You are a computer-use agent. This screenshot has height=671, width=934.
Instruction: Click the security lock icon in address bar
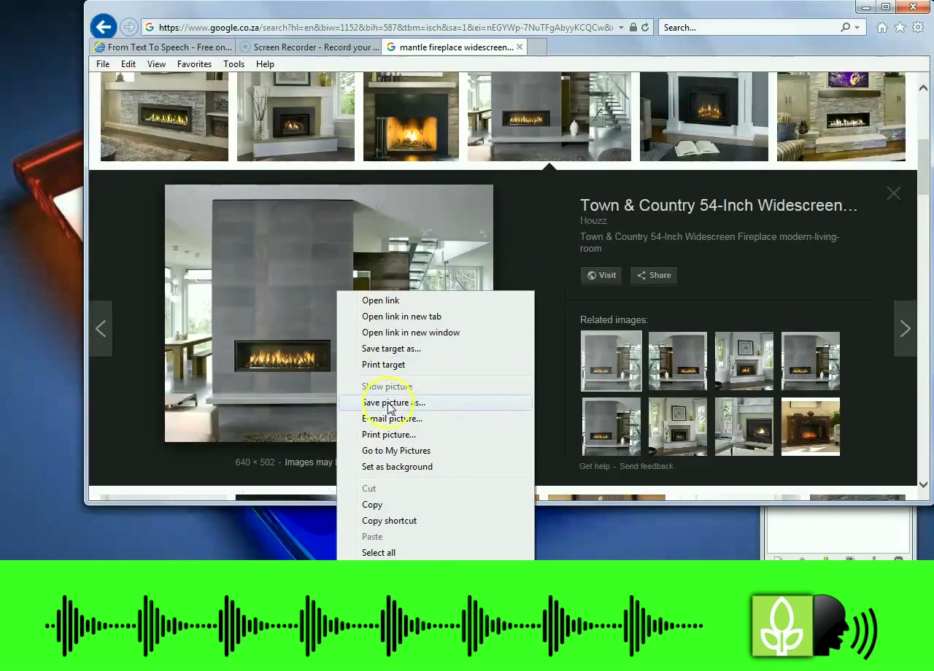[x=633, y=28]
